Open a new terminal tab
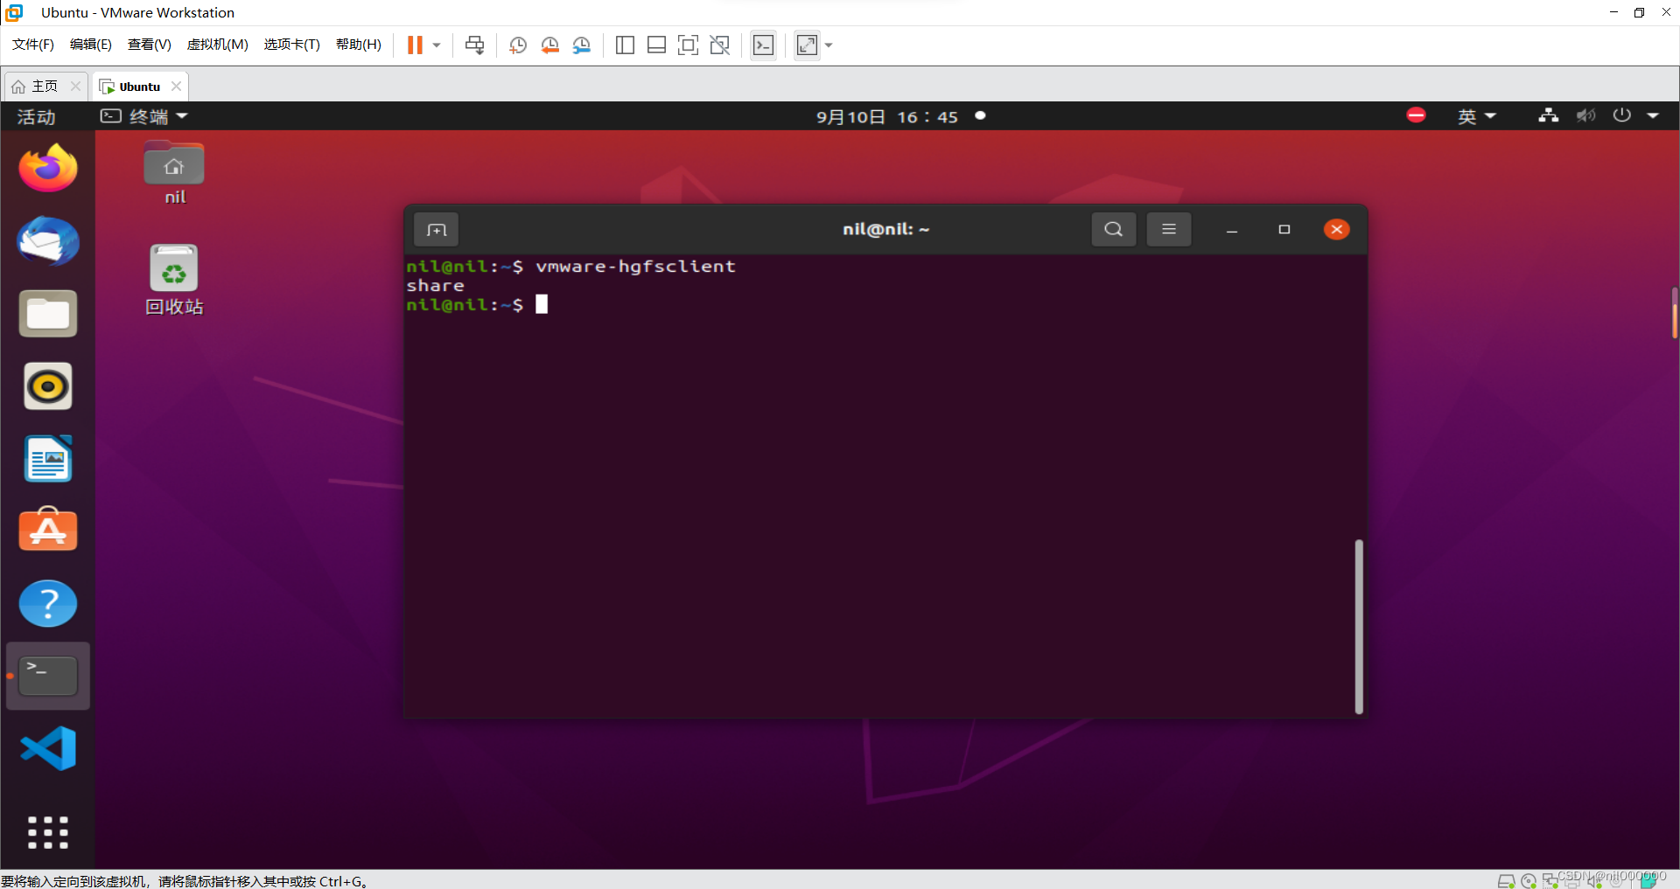Image resolution: width=1680 pixels, height=889 pixels. tap(436, 229)
